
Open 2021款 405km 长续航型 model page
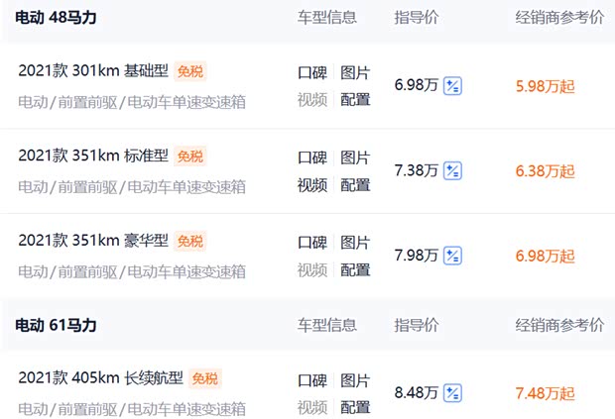(102, 378)
